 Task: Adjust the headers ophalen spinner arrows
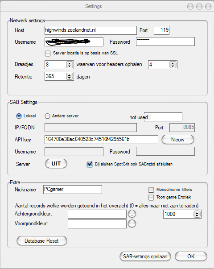(173, 65)
